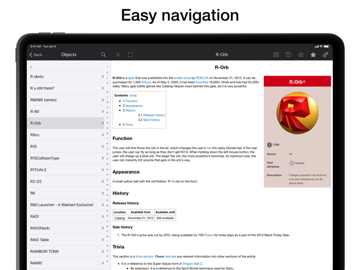Jump to Function in Contents
The width and height of the screenshot is (360, 270).
(132, 101)
